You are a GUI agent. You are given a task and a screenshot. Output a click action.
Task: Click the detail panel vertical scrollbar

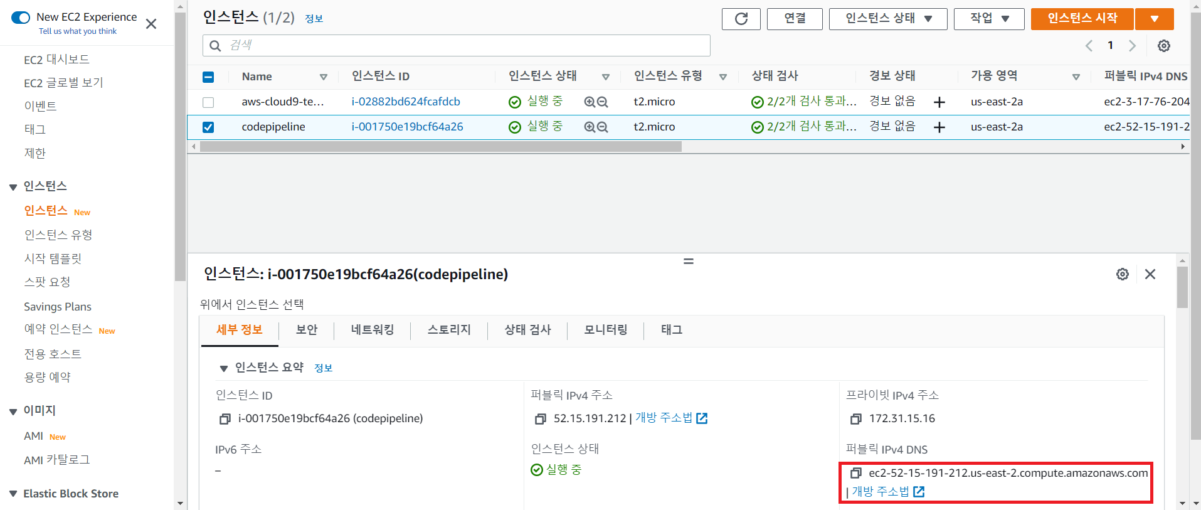click(x=1182, y=287)
